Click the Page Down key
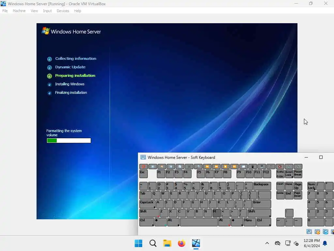Image resolution: width=334 pixels, height=251 pixels. click(298, 195)
